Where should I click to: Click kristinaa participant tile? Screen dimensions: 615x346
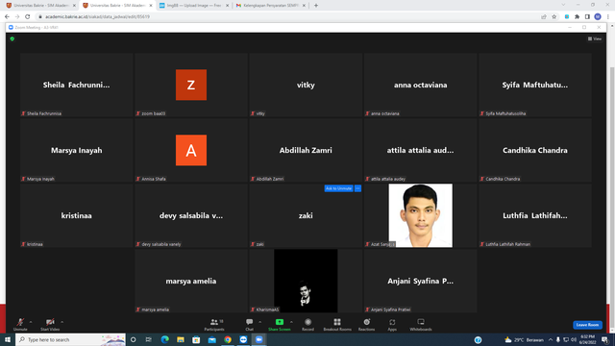pyautogui.click(x=77, y=215)
